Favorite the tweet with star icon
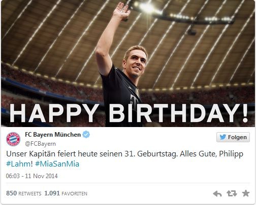Viewport: 256px width, 205px height. [x=246, y=193]
